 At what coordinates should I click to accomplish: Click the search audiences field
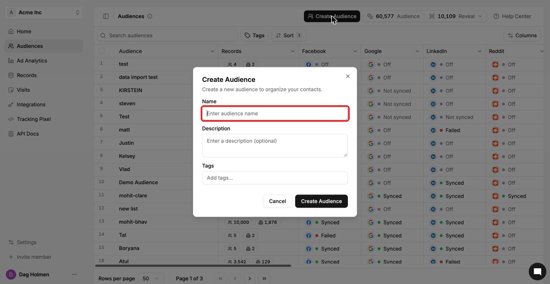click(x=167, y=35)
